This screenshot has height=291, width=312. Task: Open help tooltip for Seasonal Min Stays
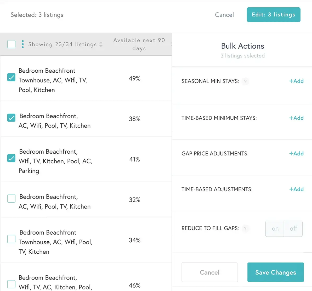[245, 82]
